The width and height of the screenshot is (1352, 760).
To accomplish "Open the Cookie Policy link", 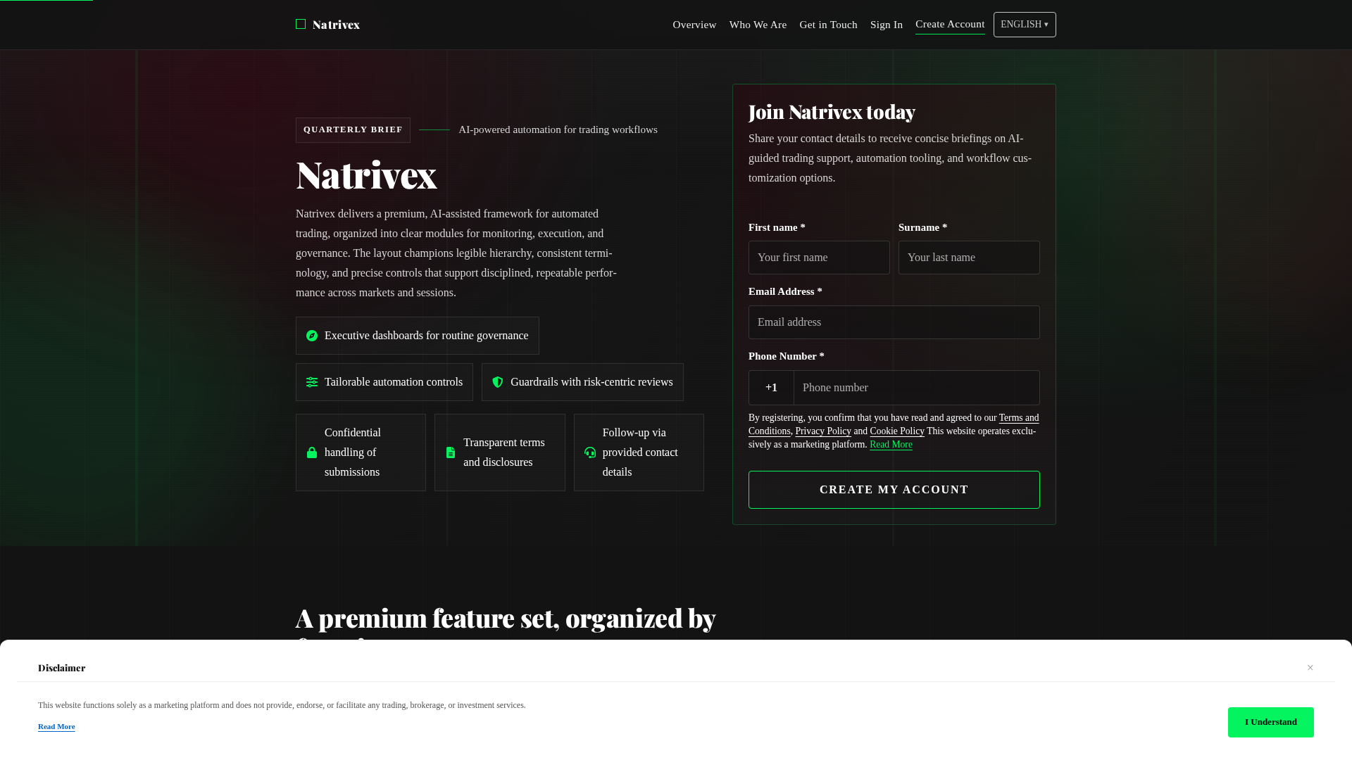I will pos(897,431).
